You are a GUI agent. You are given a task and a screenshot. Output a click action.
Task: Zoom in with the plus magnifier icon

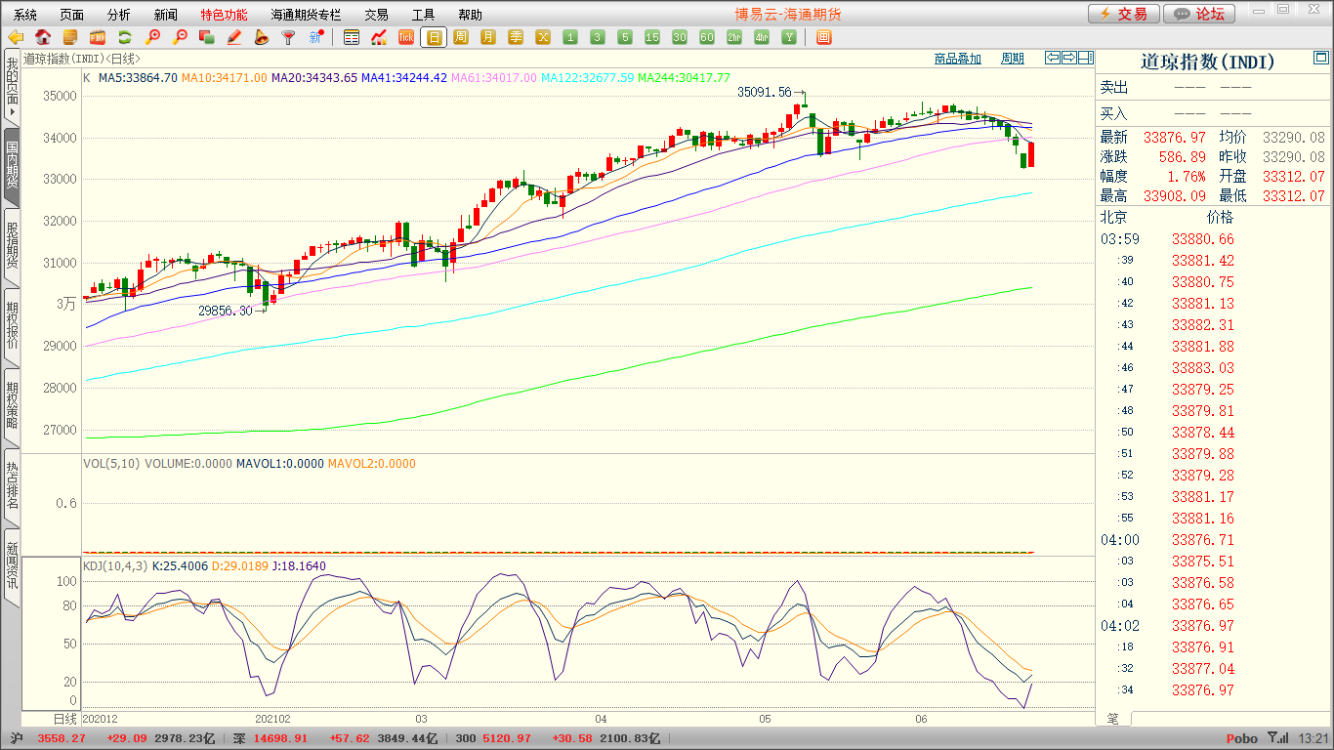(152, 37)
